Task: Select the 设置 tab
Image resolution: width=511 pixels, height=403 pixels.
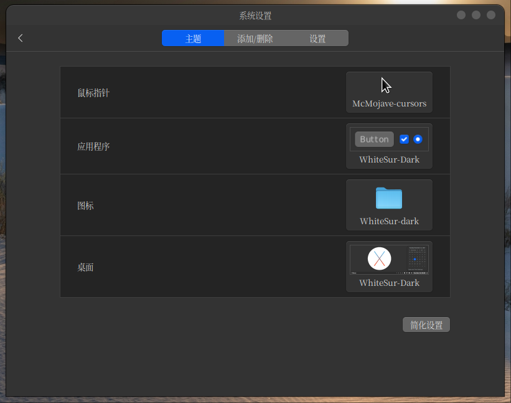Action: click(317, 39)
